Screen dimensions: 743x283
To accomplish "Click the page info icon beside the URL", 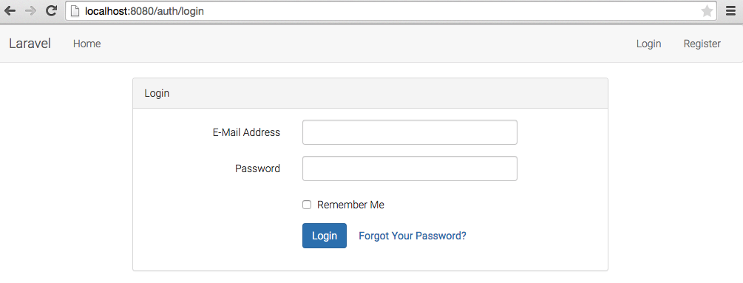I will pos(75,11).
